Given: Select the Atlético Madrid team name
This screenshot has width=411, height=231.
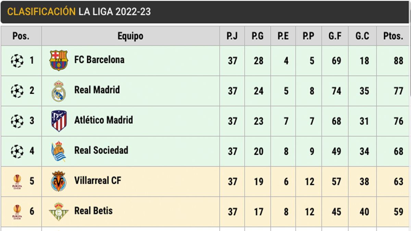Looking at the screenshot, I should click(x=103, y=120).
